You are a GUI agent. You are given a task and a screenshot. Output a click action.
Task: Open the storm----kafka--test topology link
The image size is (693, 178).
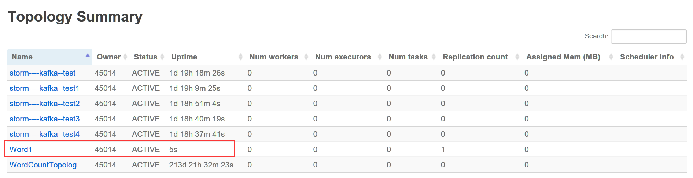pos(43,73)
